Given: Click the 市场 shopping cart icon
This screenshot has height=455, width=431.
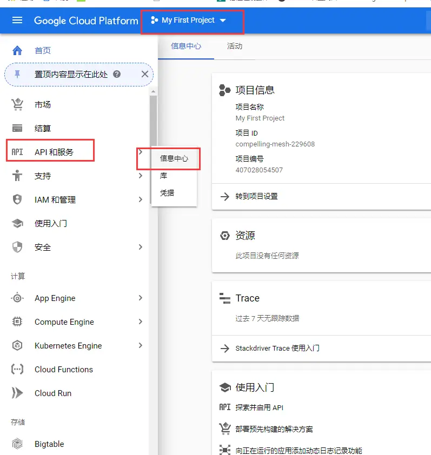Looking at the screenshot, I should (17, 104).
